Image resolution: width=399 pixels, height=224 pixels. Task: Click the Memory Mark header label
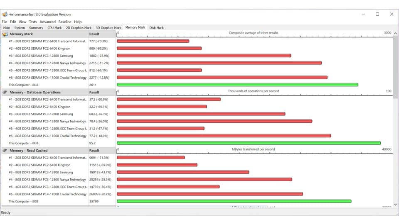pos(21,34)
